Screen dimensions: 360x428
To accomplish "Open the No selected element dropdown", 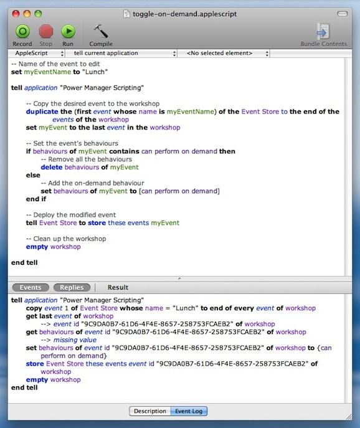I will click(x=224, y=53).
